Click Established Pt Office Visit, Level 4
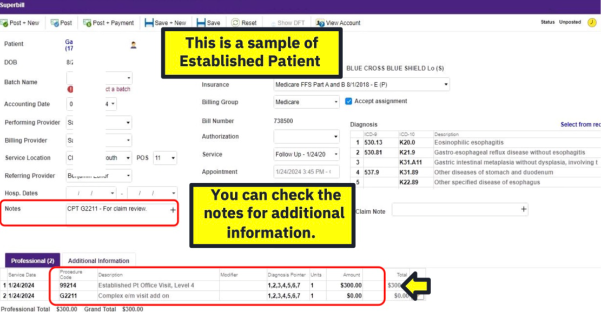This screenshot has width=601, height=312. 146,285
